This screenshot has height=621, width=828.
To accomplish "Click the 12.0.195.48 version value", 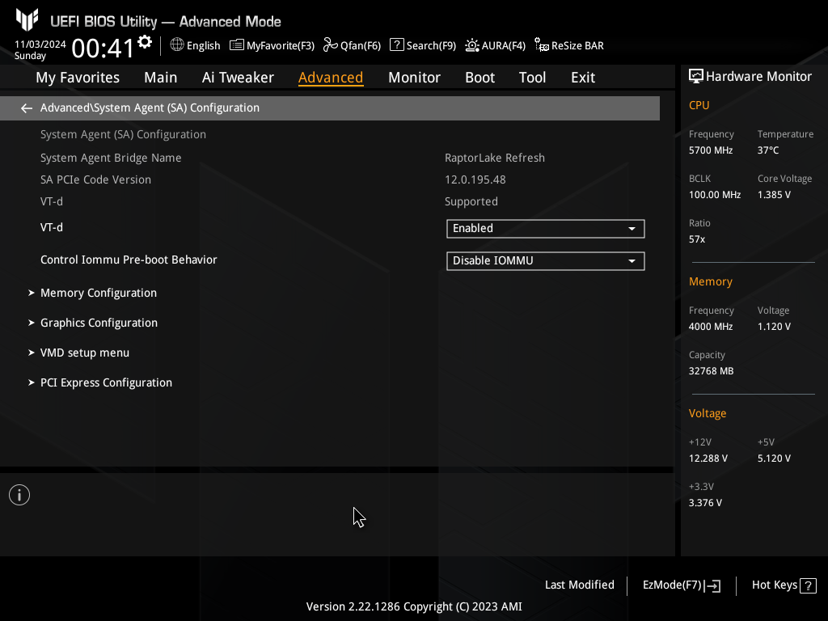I will [x=475, y=180].
